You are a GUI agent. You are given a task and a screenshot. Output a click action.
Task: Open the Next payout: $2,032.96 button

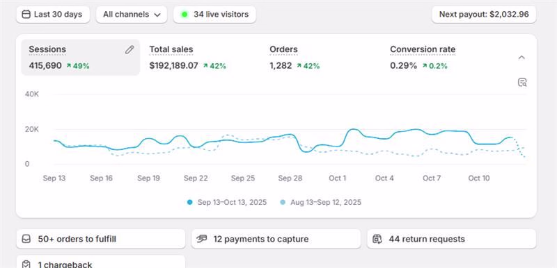pyautogui.click(x=484, y=15)
